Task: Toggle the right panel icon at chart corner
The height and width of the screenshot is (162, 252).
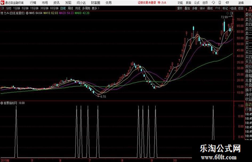Action: click(x=231, y=13)
